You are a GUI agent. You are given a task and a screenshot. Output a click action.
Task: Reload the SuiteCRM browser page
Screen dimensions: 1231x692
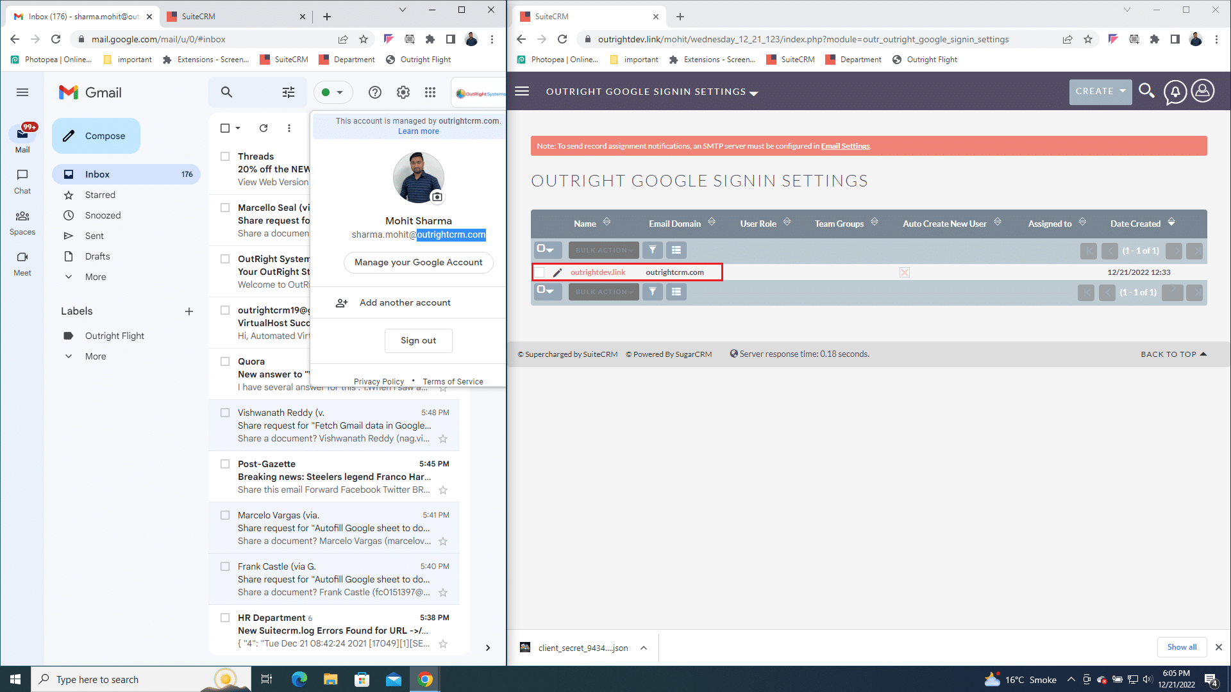click(562, 39)
